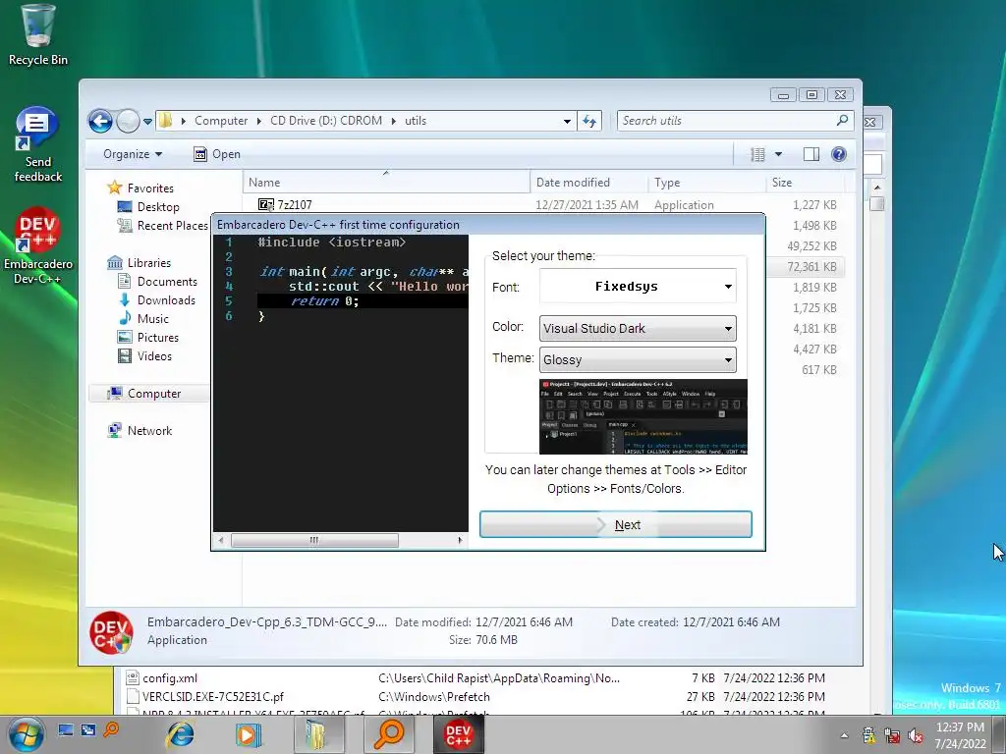Open Desktop under Favorites

click(x=158, y=206)
